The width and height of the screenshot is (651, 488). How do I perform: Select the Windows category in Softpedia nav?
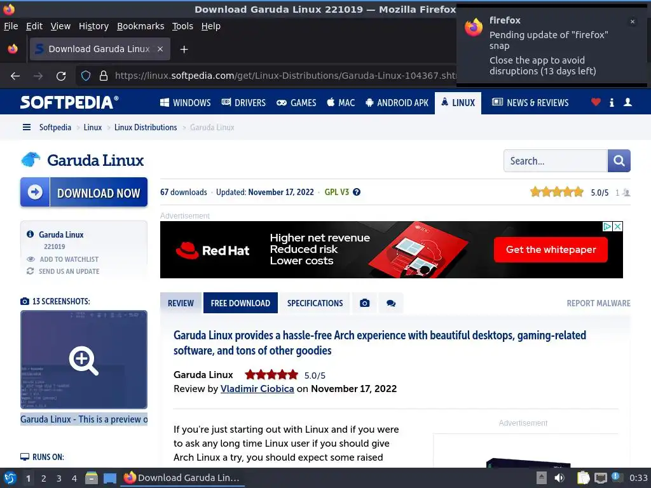coord(186,102)
